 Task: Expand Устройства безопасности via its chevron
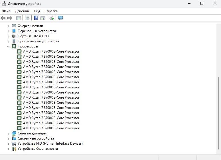coord(9,149)
